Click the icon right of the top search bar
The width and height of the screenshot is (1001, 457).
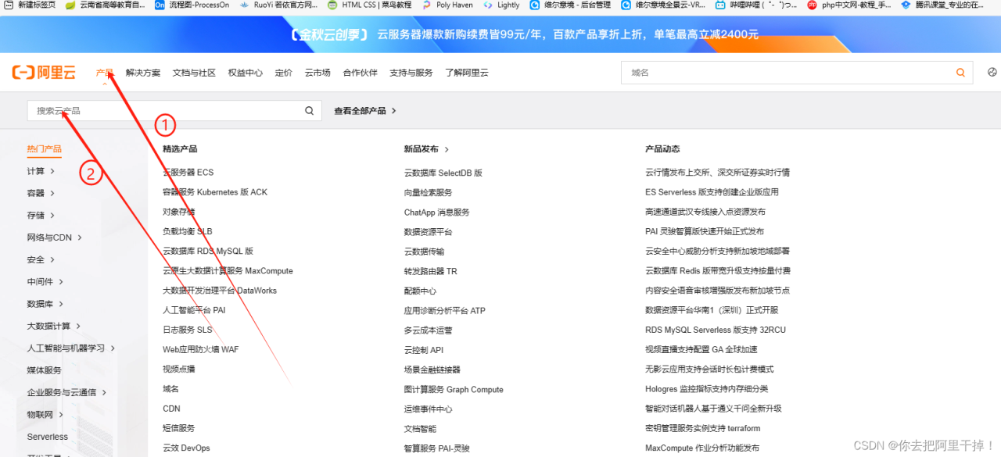pyautogui.click(x=992, y=72)
